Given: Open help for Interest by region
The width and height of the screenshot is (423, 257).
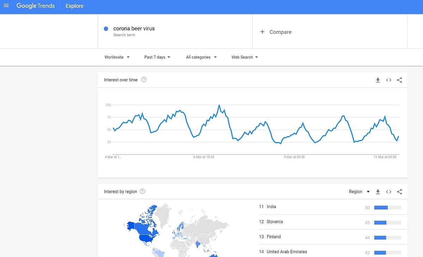Looking at the screenshot, I should [142, 192].
